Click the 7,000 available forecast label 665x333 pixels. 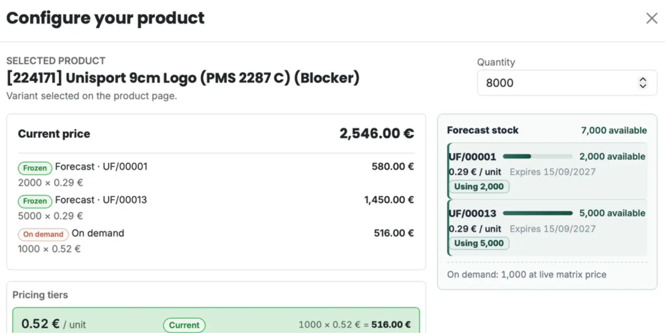614,130
